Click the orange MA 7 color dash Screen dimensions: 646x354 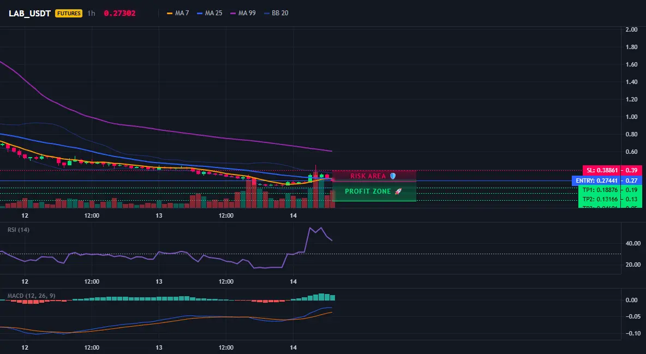[170, 13]
